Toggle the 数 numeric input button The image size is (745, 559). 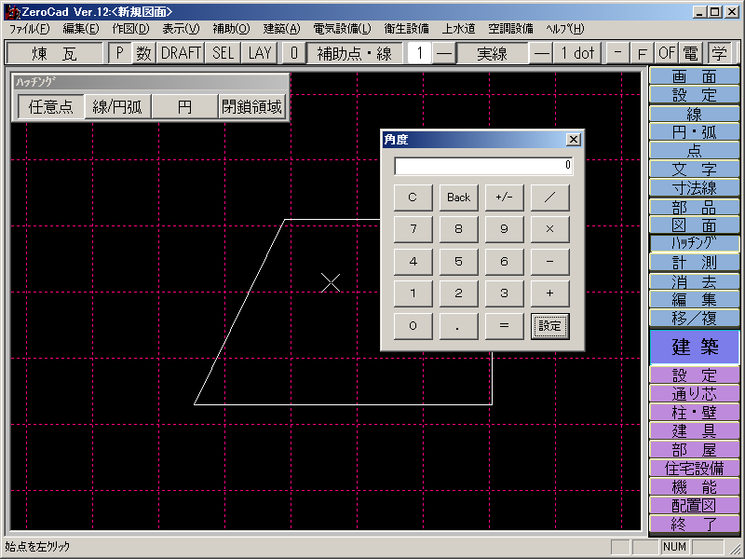point(143,53)
